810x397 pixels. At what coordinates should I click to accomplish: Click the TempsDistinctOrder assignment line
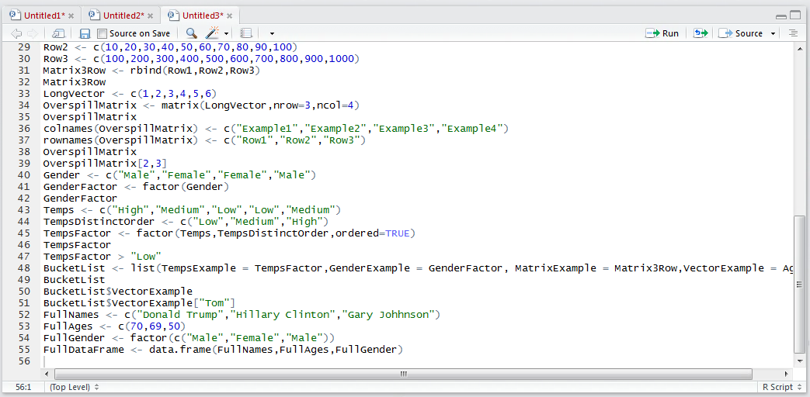(x=186, y=222)
